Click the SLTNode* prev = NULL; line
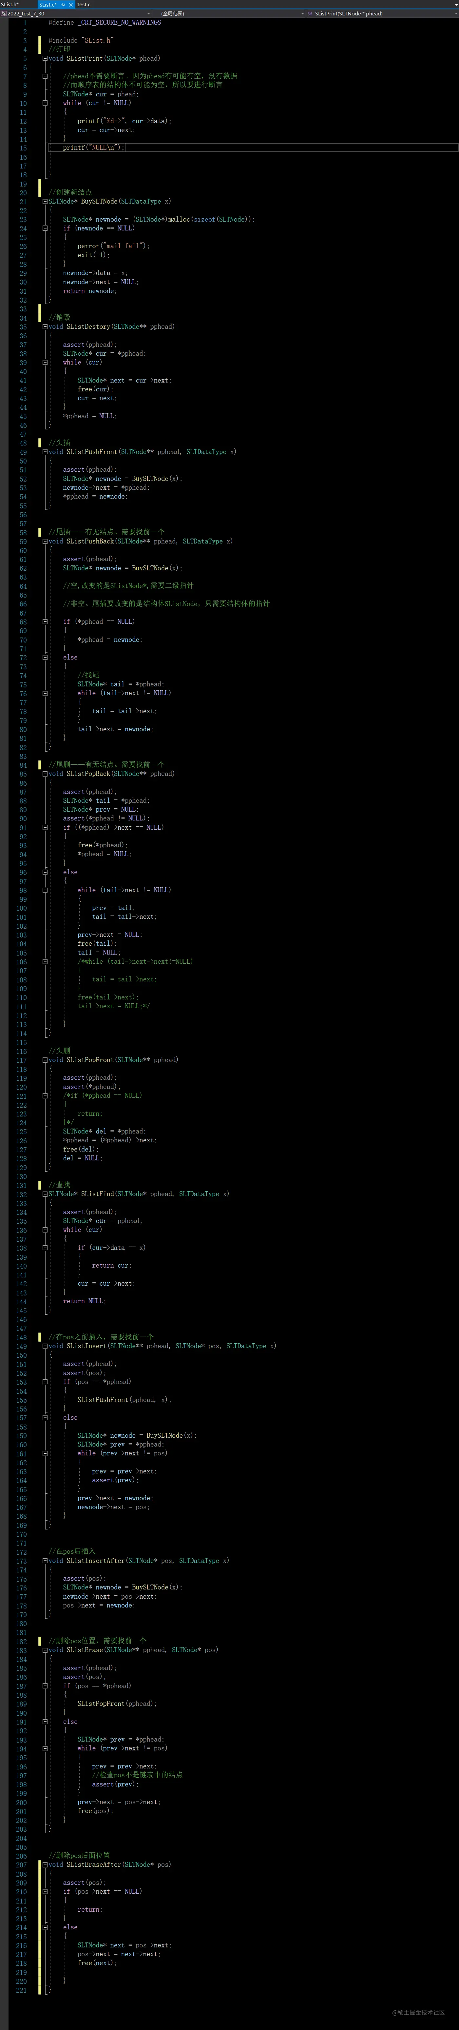459x2030 pixels. click(101, 809)
